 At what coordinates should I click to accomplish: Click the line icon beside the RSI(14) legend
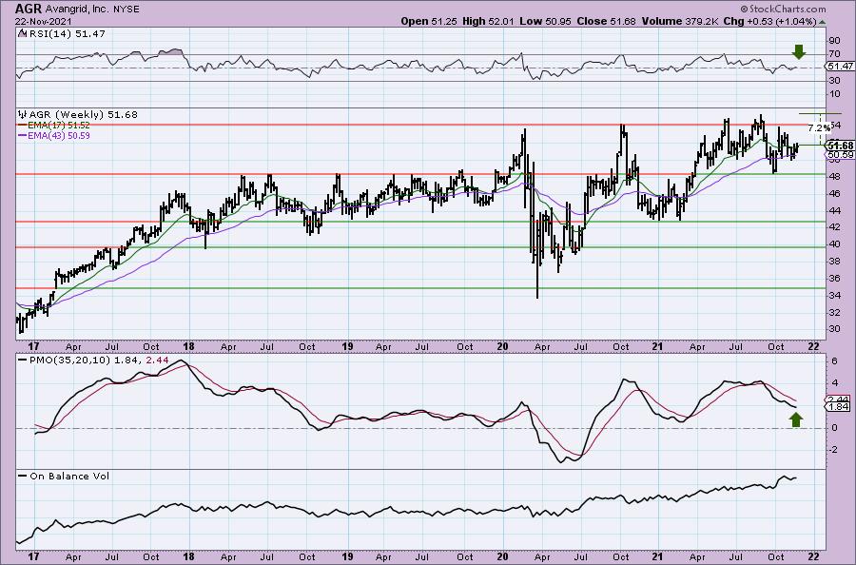(22, 33)
